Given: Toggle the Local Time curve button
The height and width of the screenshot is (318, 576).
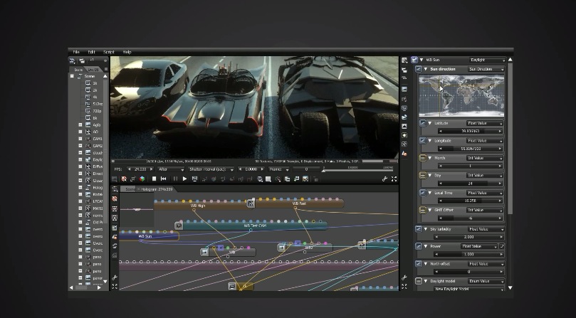Looking at the screenshot, I should 423,193.
